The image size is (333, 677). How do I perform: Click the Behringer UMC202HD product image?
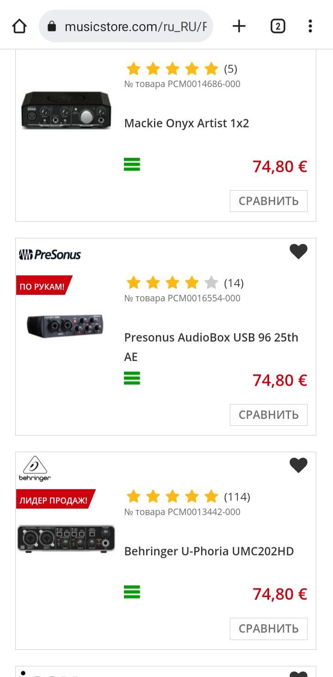coord(66,538)
